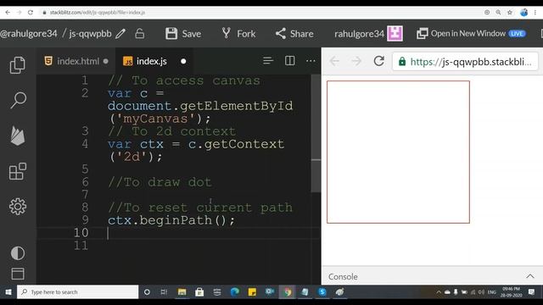Save the project

tap(183, 34)
